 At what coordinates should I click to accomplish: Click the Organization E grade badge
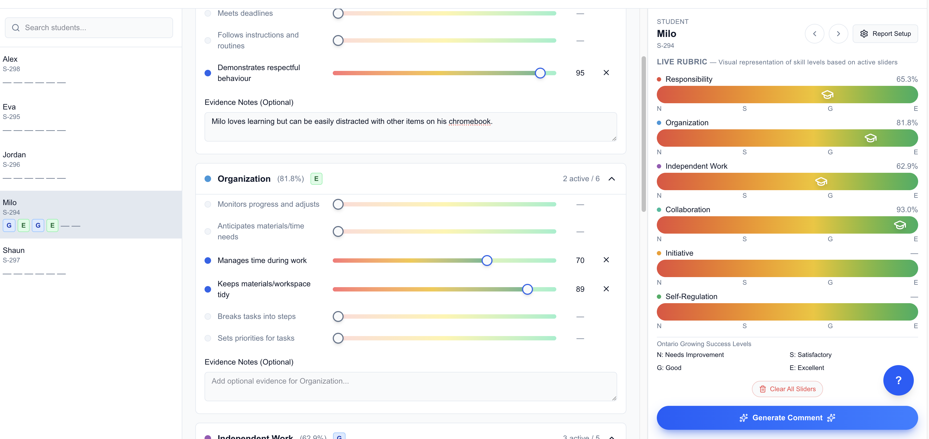pos(316,178)
